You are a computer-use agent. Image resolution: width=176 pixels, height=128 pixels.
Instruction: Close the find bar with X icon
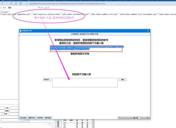pyautogui.click(x=1, y=8)
